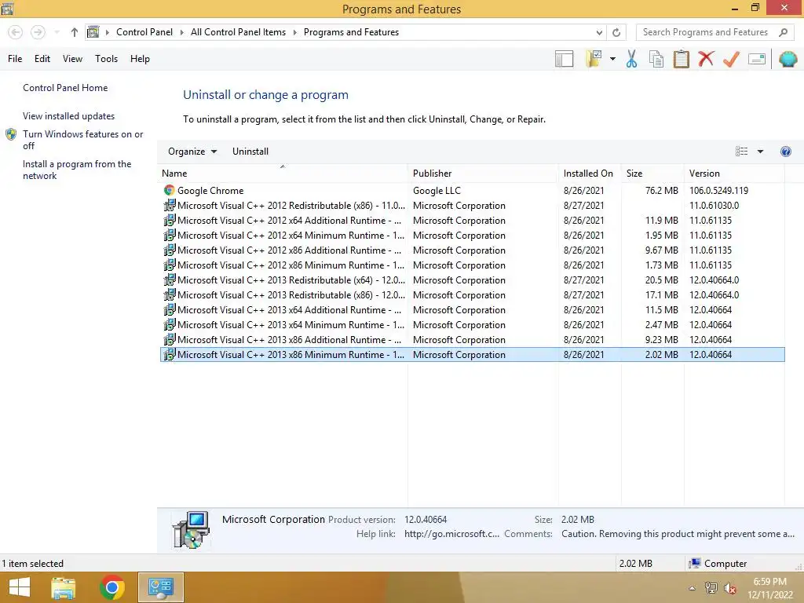Select Visual C++ 2013 x86 Additional Runtime
The width and height of the screenshot is (804, 603).
[472, 339]
